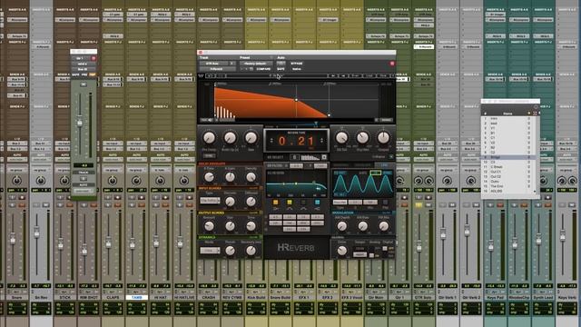Toggle the cyan fourth EQ band square
581x327 pixels.
point(317,202)
